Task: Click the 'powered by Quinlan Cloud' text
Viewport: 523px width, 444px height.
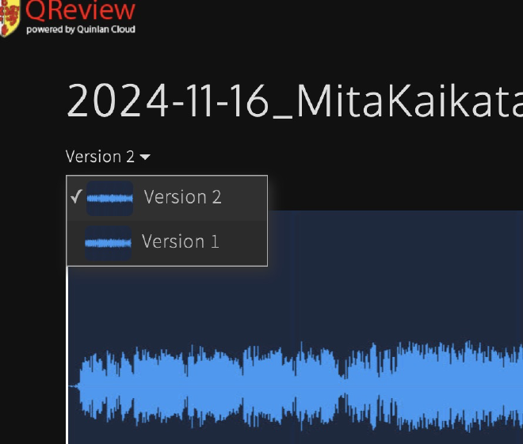Action: 81,29
